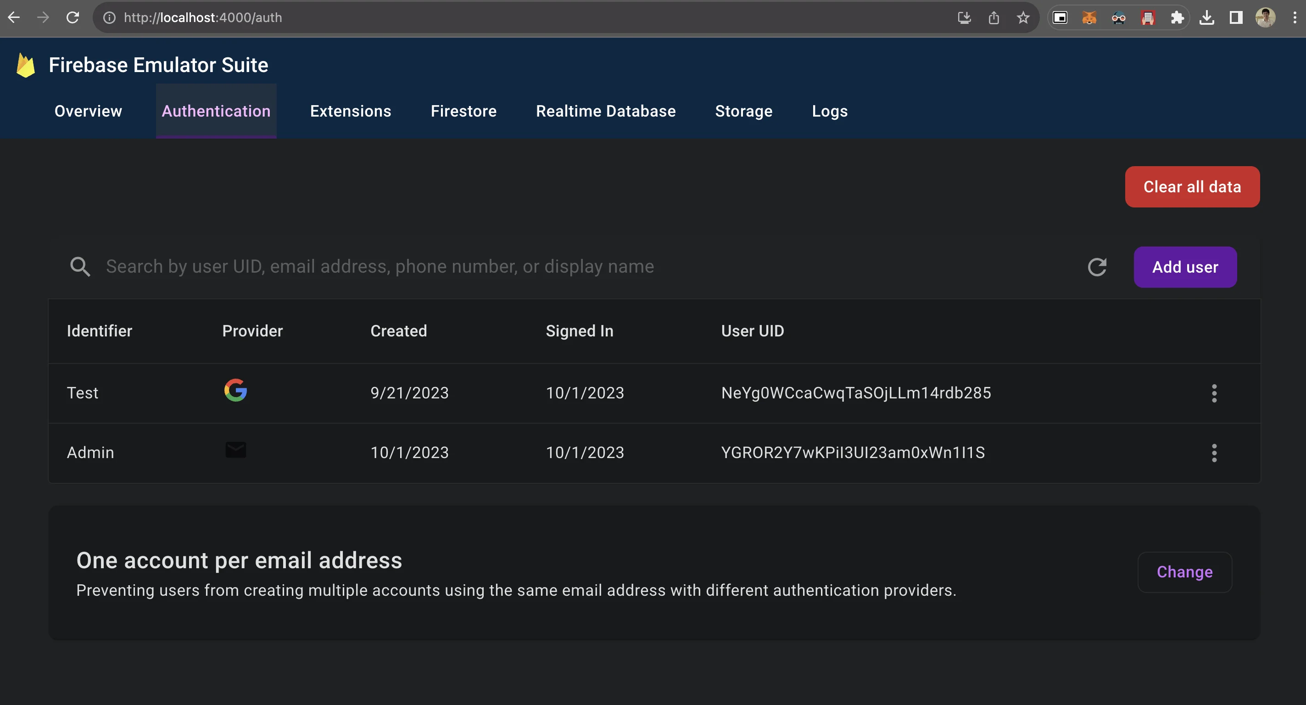Open the options menu for Admin user
Image resolution: width=1306 pixels, height=705 pixels.
pyautogui.click(x=1214, y=453)
